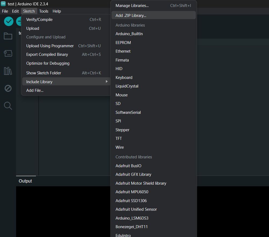Include the Arduino_BuiltIn library

coord(154,34)
